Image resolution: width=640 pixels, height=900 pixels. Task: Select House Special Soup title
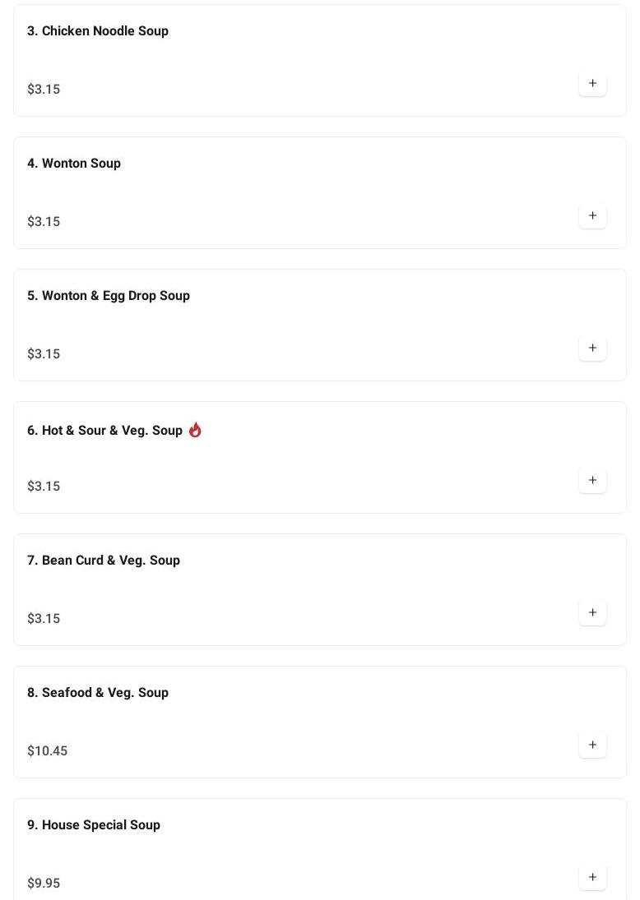pyautogui.click(x=94, y=825)
